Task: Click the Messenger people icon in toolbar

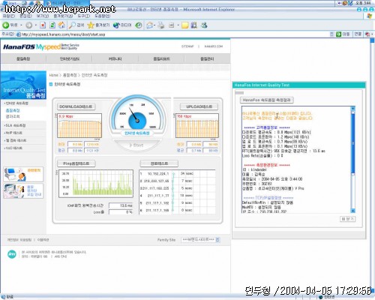Action: click(x=204, y=25)
